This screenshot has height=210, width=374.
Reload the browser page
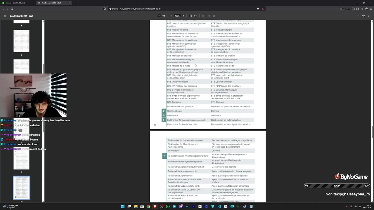[x=12, y=9]
